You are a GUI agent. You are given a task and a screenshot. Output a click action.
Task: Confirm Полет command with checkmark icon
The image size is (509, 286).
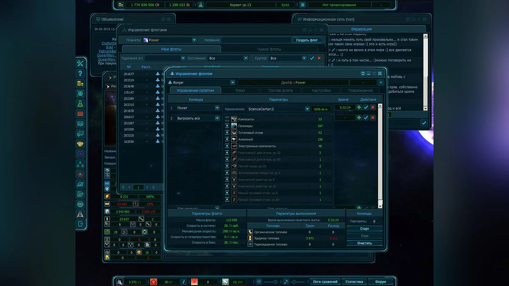pos(366,108)
